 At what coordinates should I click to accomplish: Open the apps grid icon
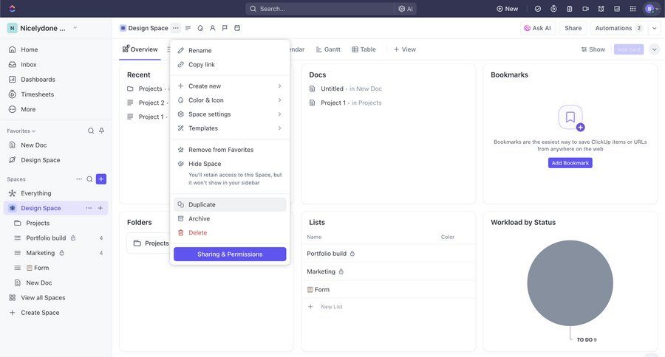pos(632,8)
